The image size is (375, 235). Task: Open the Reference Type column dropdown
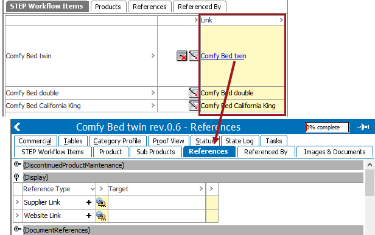point(93,189)
